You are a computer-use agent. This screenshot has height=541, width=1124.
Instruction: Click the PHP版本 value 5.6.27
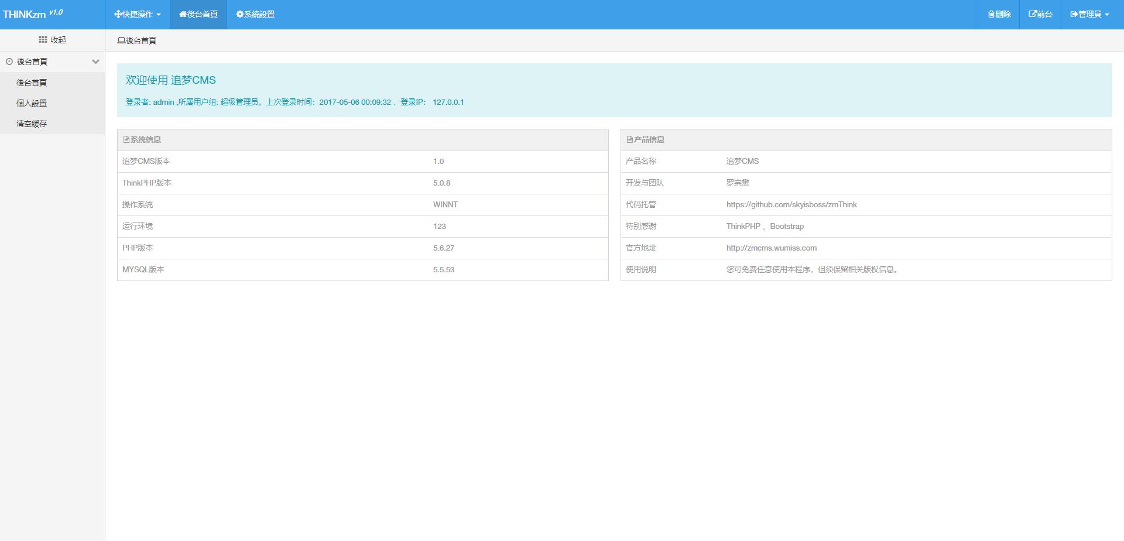(x=444, y=248)
